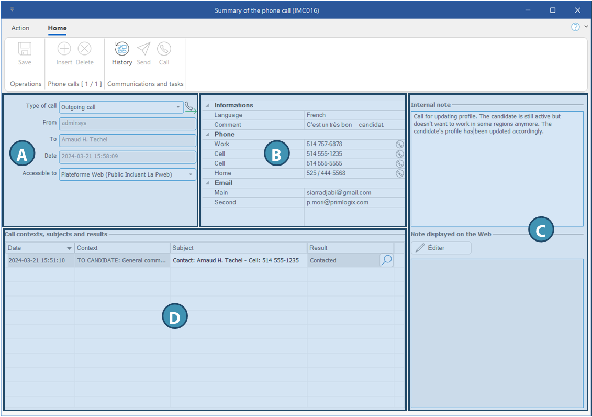Click the Send icon in the ribbon
Screen dimensions: 592x417
click(x=143, y=50)
